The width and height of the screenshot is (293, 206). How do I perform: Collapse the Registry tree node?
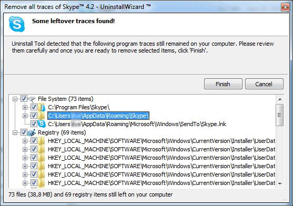15,132
